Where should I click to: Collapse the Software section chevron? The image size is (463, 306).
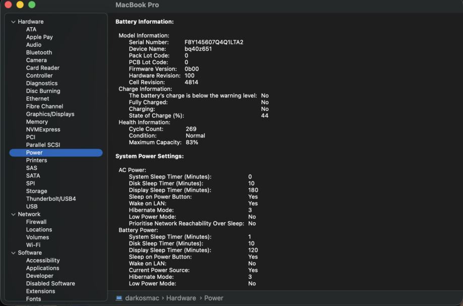tap(14, 253)
